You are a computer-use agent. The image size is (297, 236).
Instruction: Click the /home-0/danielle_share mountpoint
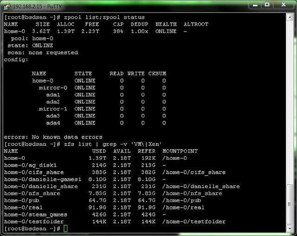click(x=201, y=186)
